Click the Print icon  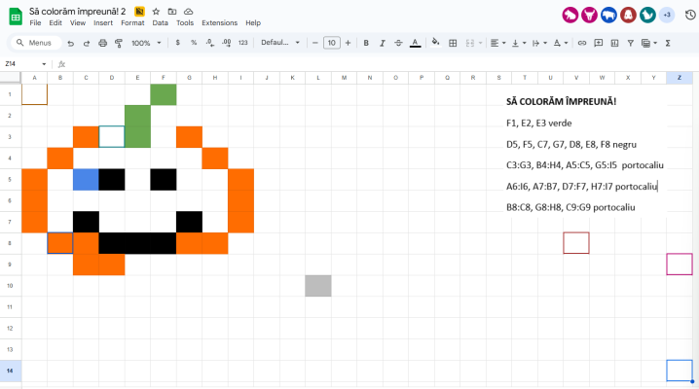pyautogui.click(x=103, y=43)
